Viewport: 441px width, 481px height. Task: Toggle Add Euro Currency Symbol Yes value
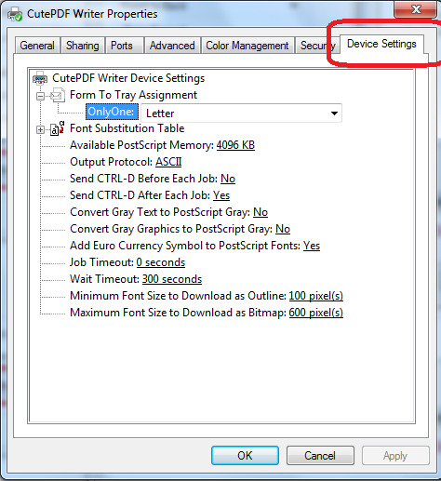(x=312, y=246)
